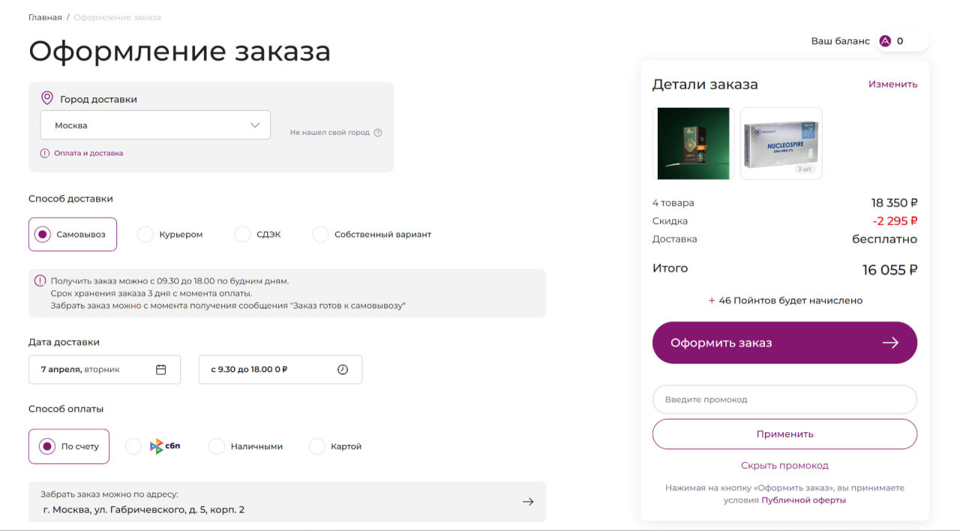Select Курьером delivery method
Screen dimensions: 960x531
(170, 234)
